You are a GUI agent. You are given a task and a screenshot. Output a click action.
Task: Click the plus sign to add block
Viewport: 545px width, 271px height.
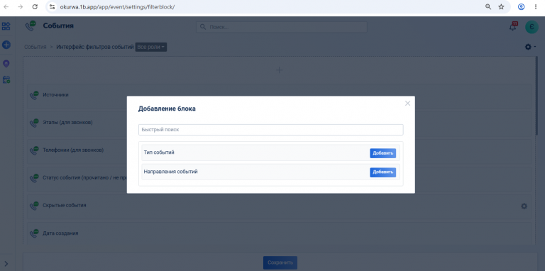(x=279, y=70)
